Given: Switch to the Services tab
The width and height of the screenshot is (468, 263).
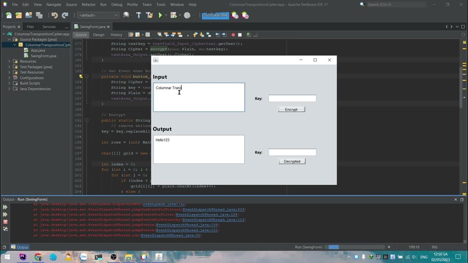Looking at the screenshot, I should coord(49,27).
